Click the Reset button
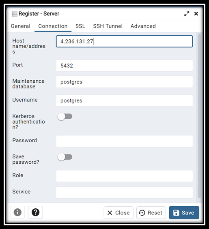 pos(151,213)
